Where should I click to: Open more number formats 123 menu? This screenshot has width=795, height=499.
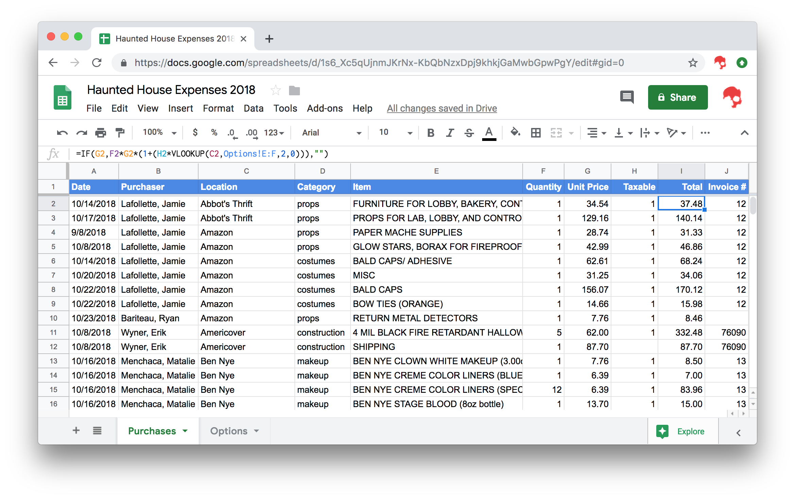click(274, 133)
